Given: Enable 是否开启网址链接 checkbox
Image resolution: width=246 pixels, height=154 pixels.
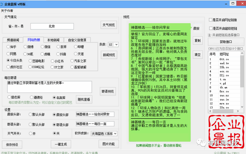Looking at the screenshot, I should [x=210, y=20].
